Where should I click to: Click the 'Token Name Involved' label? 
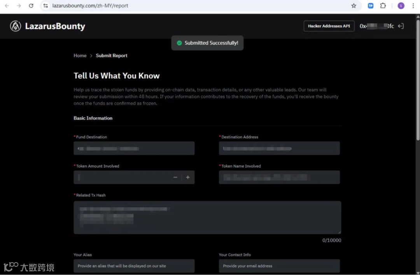pyautogui.click(x=241, y=166)
